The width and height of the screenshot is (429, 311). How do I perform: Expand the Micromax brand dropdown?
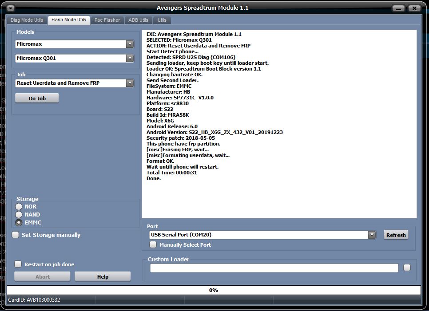click(130, 44)
